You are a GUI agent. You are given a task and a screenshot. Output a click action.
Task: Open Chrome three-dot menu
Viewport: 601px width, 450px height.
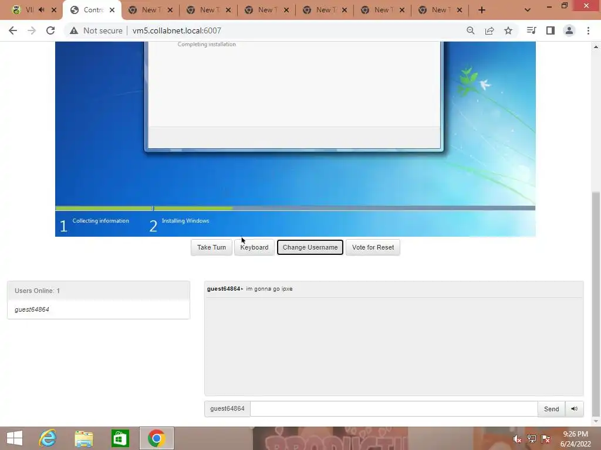(x=588, y=30)
